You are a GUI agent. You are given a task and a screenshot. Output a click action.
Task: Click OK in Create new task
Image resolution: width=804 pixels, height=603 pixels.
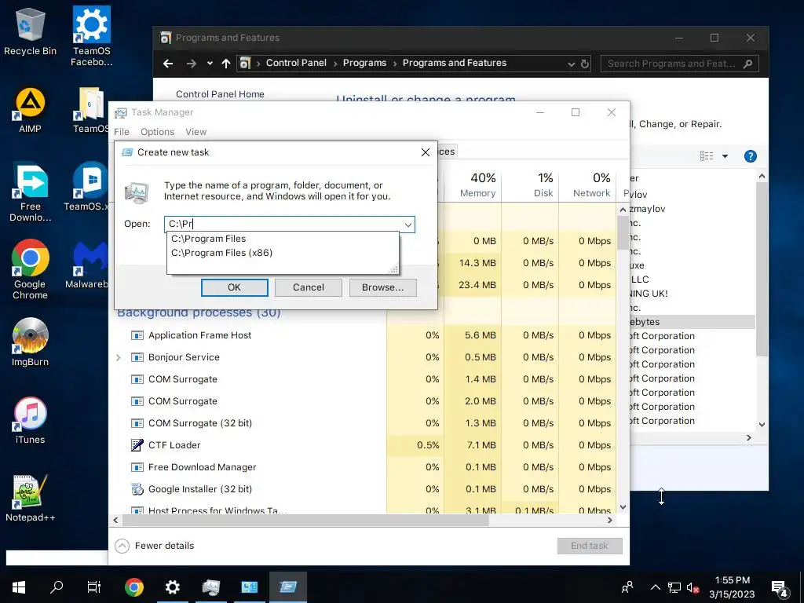click(234, 287)
